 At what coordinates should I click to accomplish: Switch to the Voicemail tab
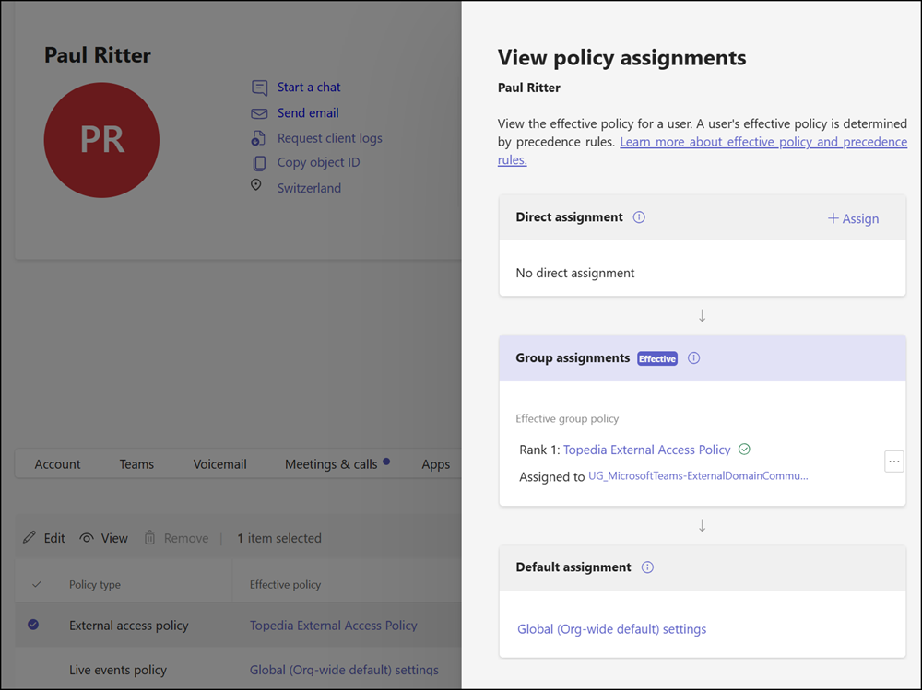point(219,464)
